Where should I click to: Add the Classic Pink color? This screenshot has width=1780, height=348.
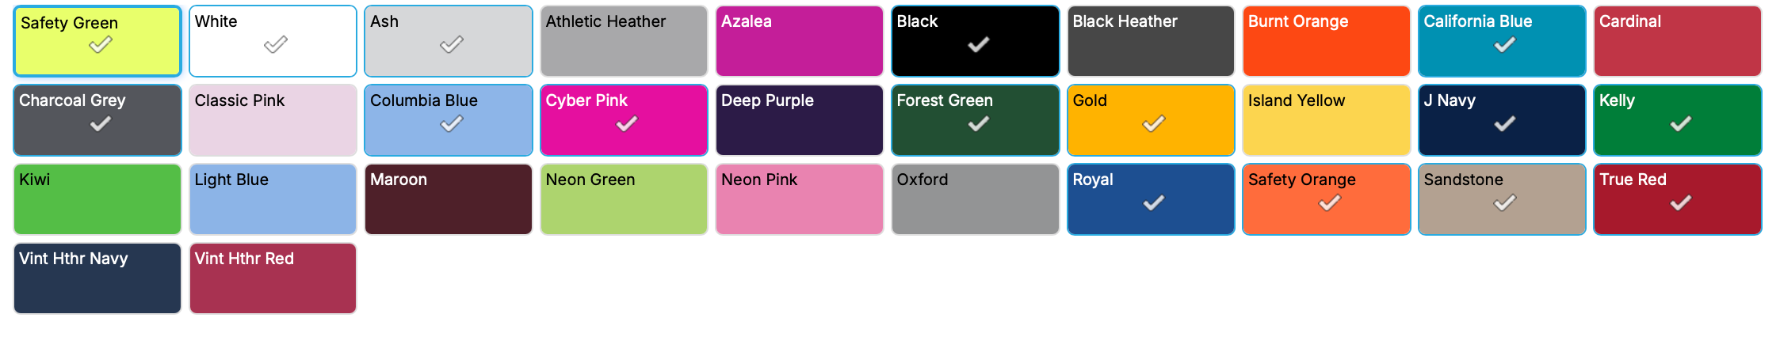pyautogui.click(x=273, y=120)
